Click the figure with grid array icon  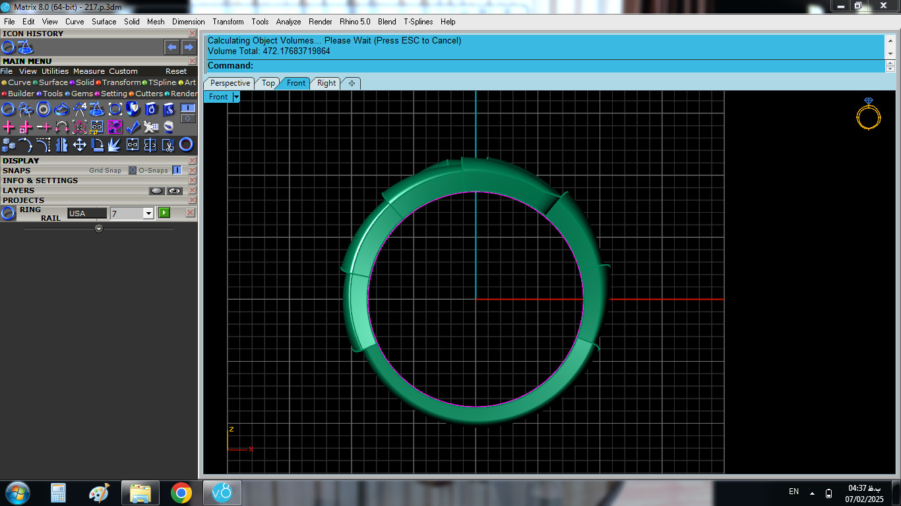coord(150,126)
